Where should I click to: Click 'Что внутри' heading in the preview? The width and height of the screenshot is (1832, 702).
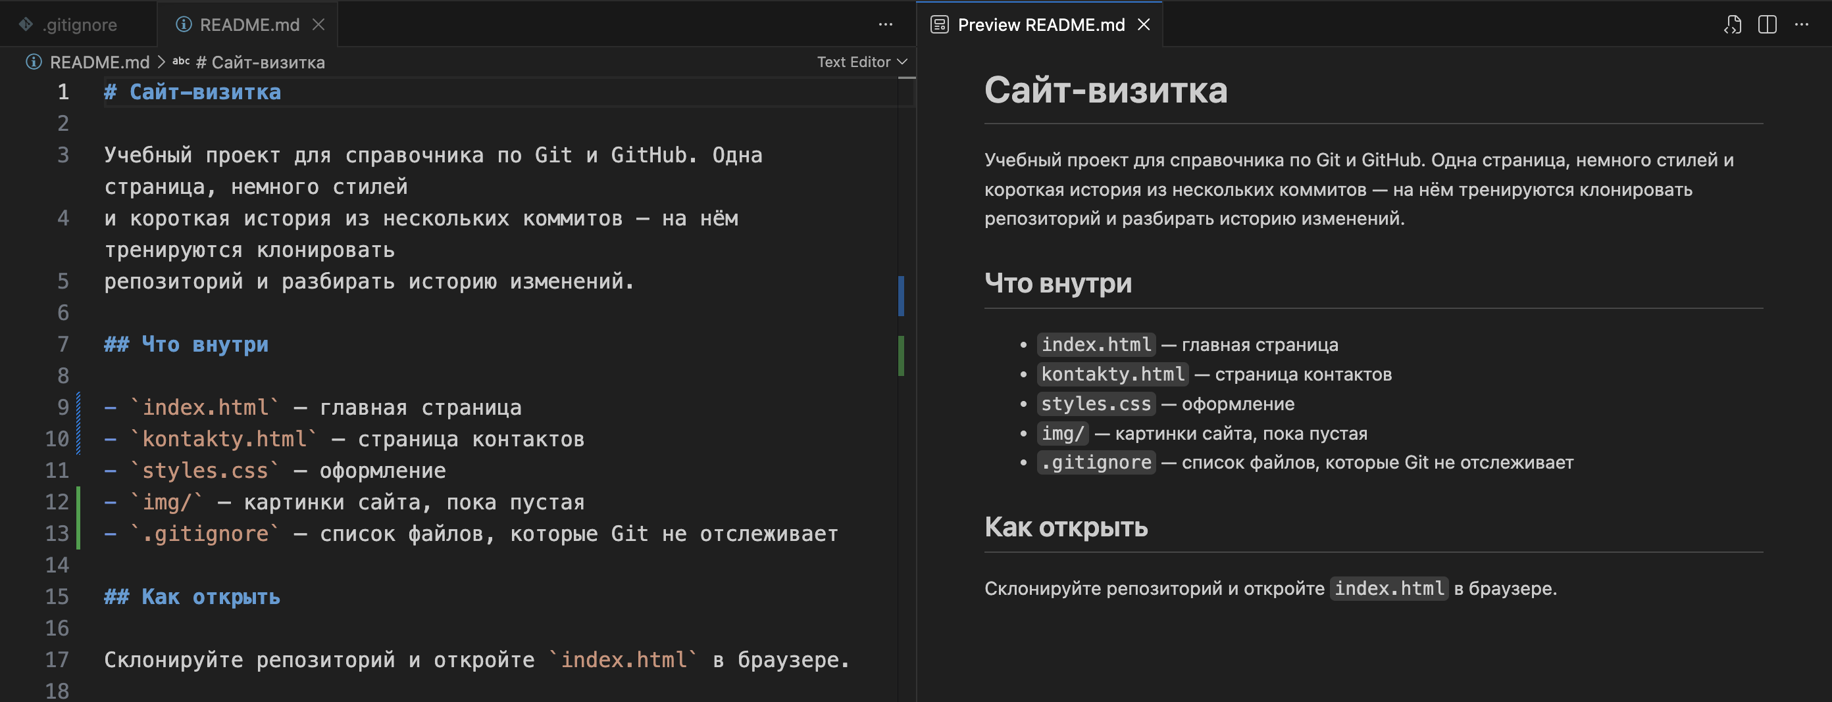pyautogui.click(x=1057, y=283)
